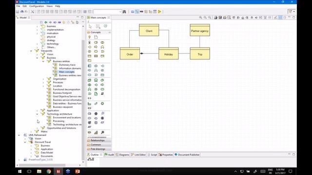Open the File menu
The image size is (312, 175).
click(19, 6)
